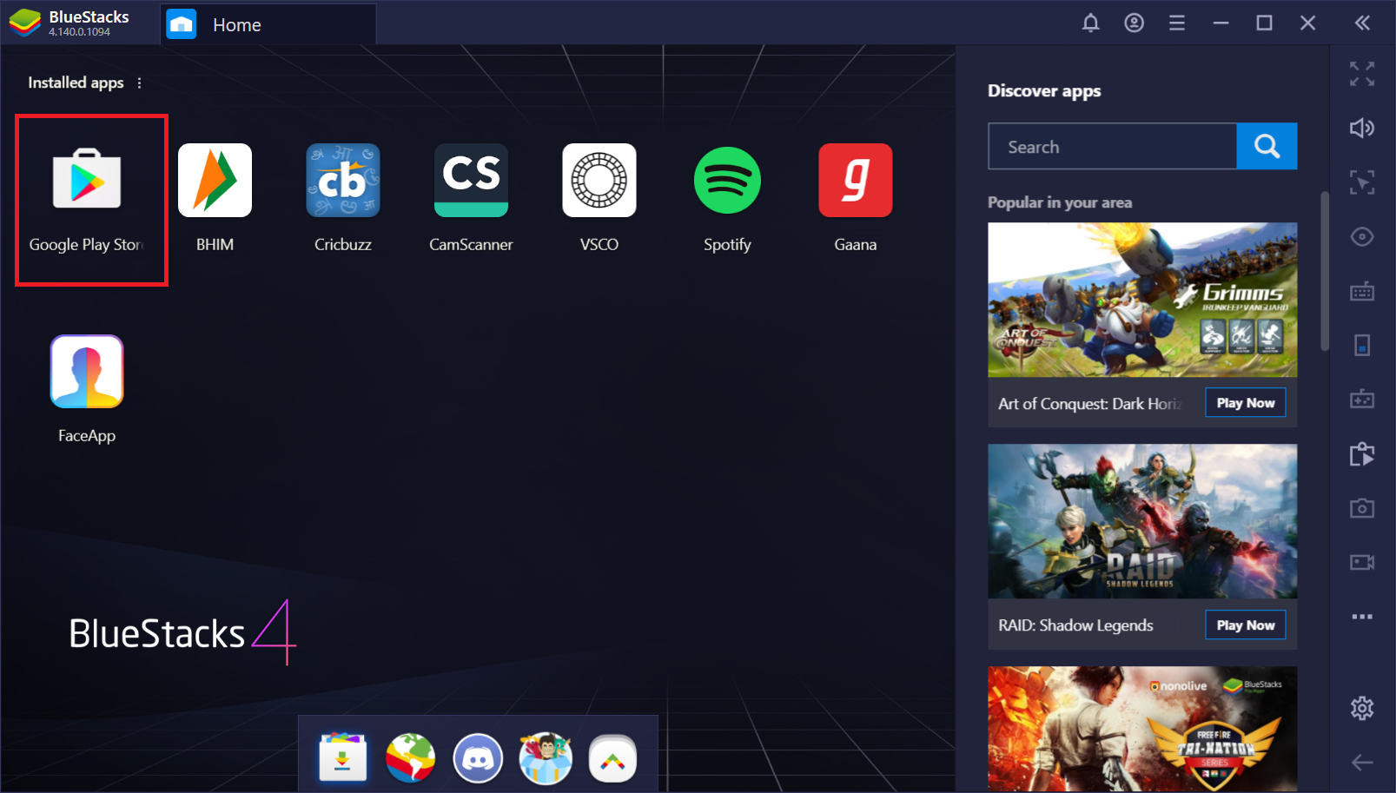Open the Google Play Store app
Image resolution: width=1396 pixels, height=793 pixels.
coord(87,180)
